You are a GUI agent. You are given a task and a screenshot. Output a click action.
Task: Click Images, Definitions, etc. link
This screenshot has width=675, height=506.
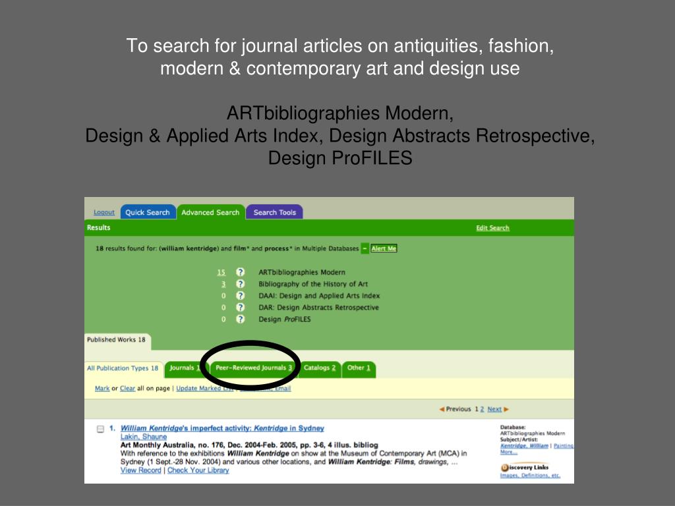[530, 476]
